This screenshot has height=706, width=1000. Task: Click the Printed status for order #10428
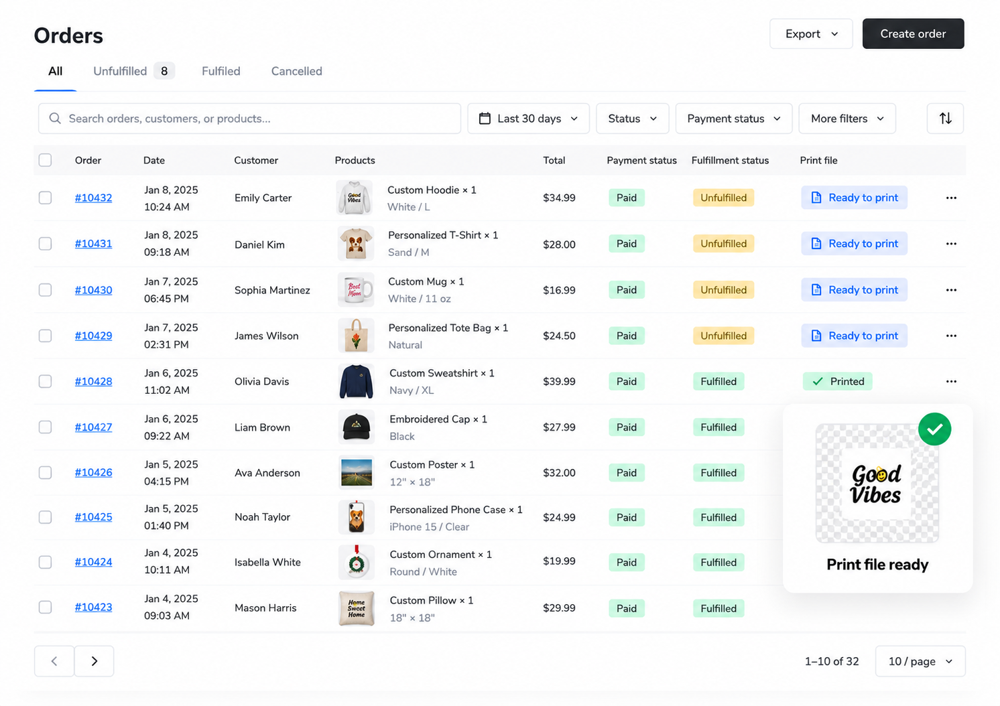(838, 381)
